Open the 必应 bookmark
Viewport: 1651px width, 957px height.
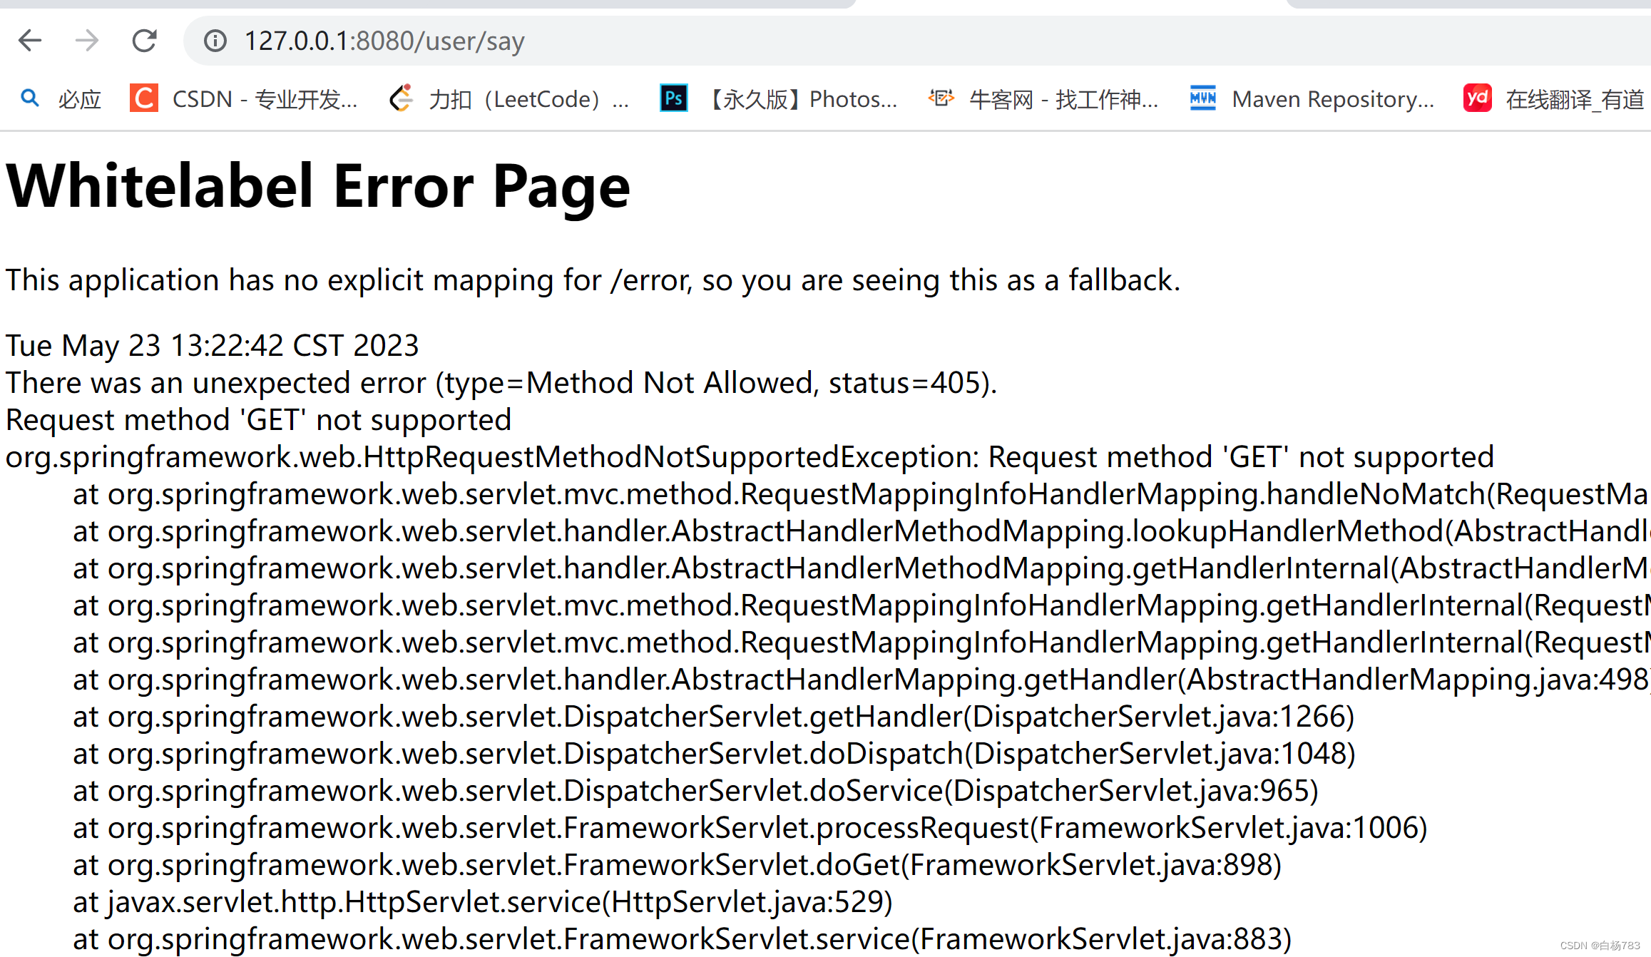(x=79, y=99)
